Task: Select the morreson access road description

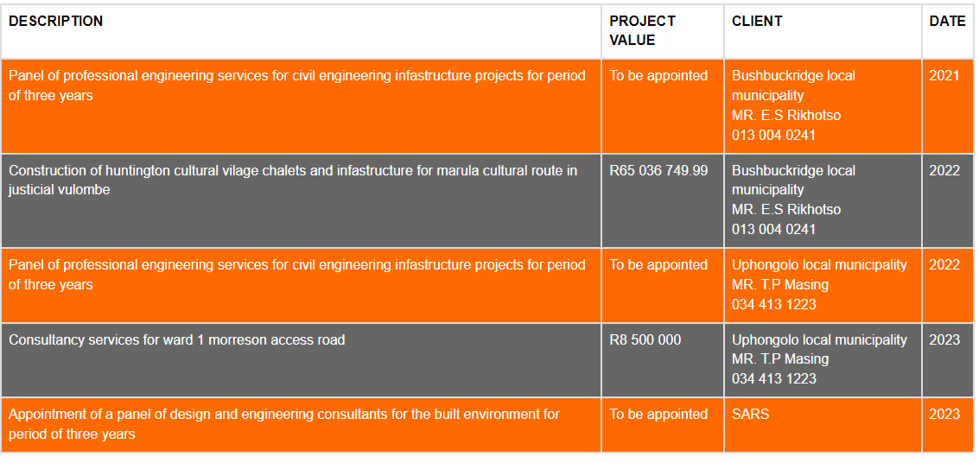Action: (x=177, y=340)
